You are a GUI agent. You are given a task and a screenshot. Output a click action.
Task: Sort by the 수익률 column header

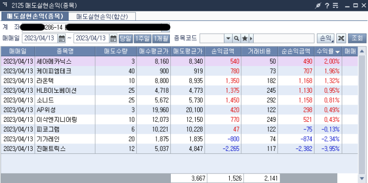point(328,51)
